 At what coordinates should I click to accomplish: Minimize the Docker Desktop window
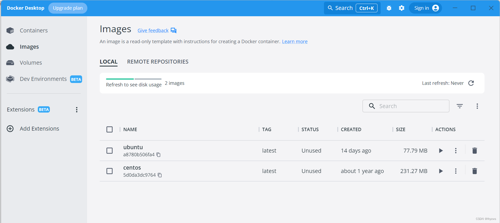455,8
